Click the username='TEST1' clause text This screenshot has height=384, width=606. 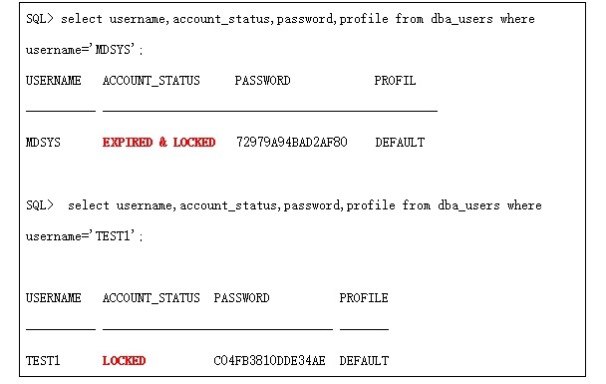tap(85, 236)
